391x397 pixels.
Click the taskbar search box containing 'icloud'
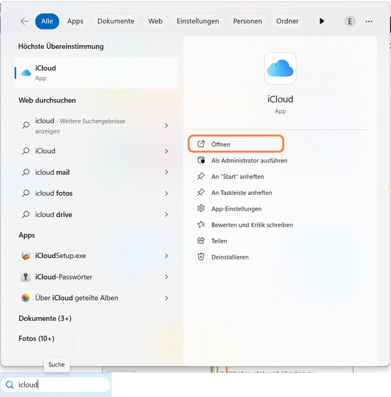coord(55,385)
